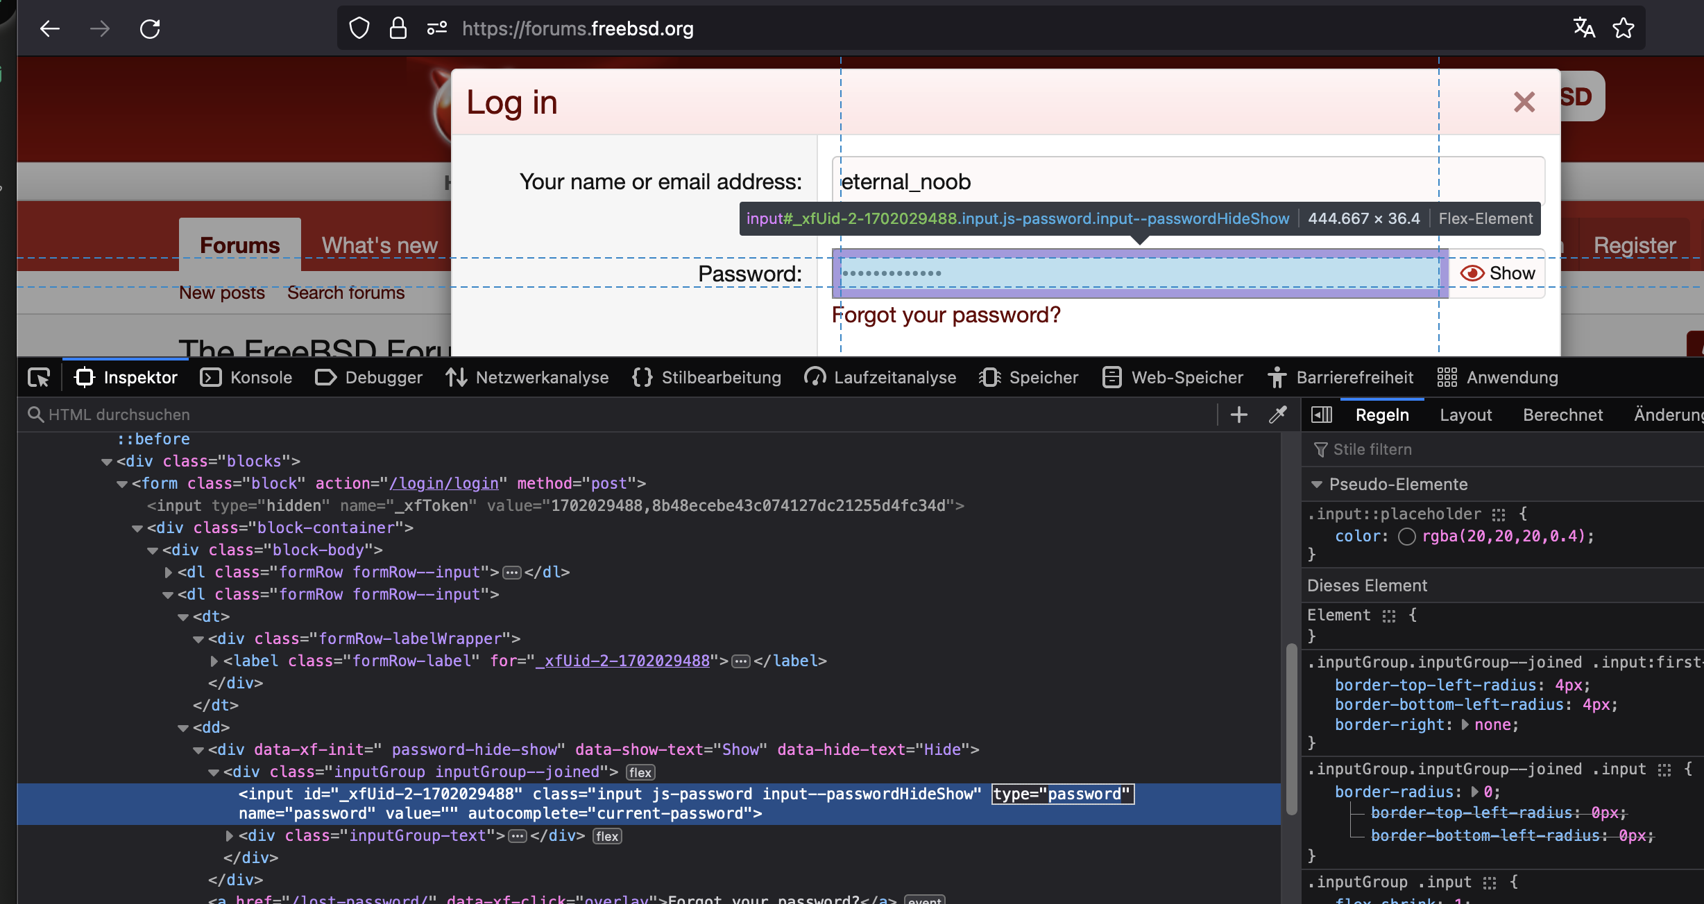The image size is (1704, 904).
Task: Click the Forgot your password link
Action: [946, 315]
